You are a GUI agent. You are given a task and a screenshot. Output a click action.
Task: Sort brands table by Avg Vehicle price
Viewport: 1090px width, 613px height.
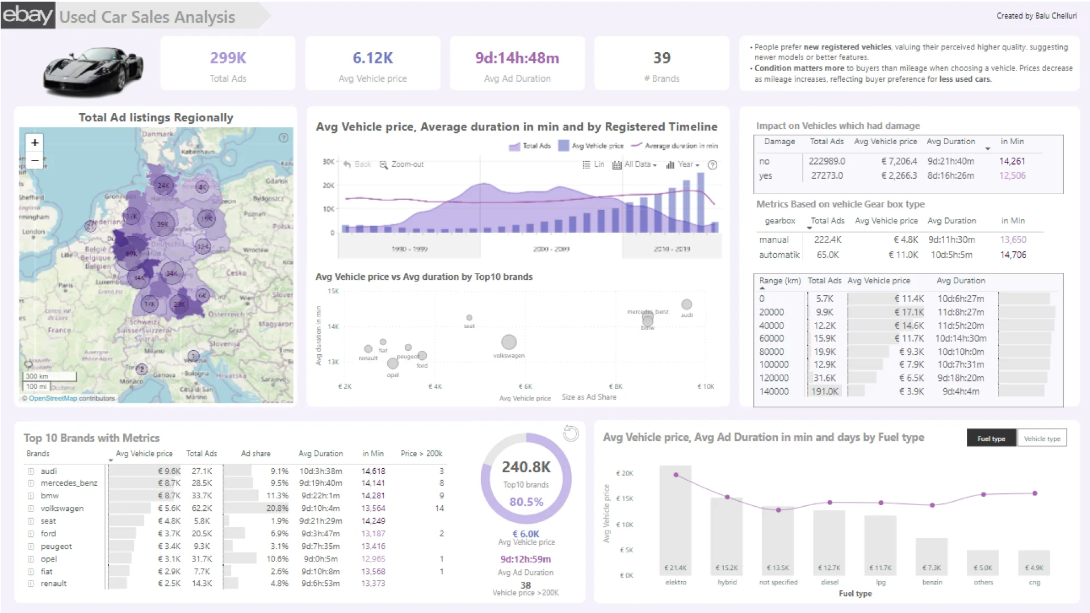144,454
